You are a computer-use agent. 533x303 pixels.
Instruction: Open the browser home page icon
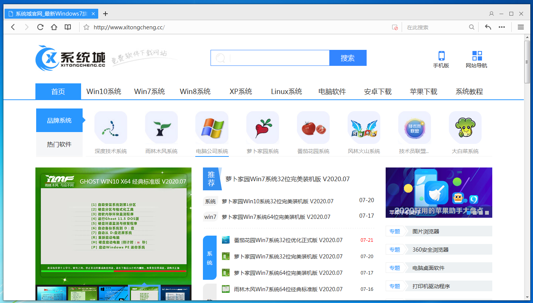[54, 27]
